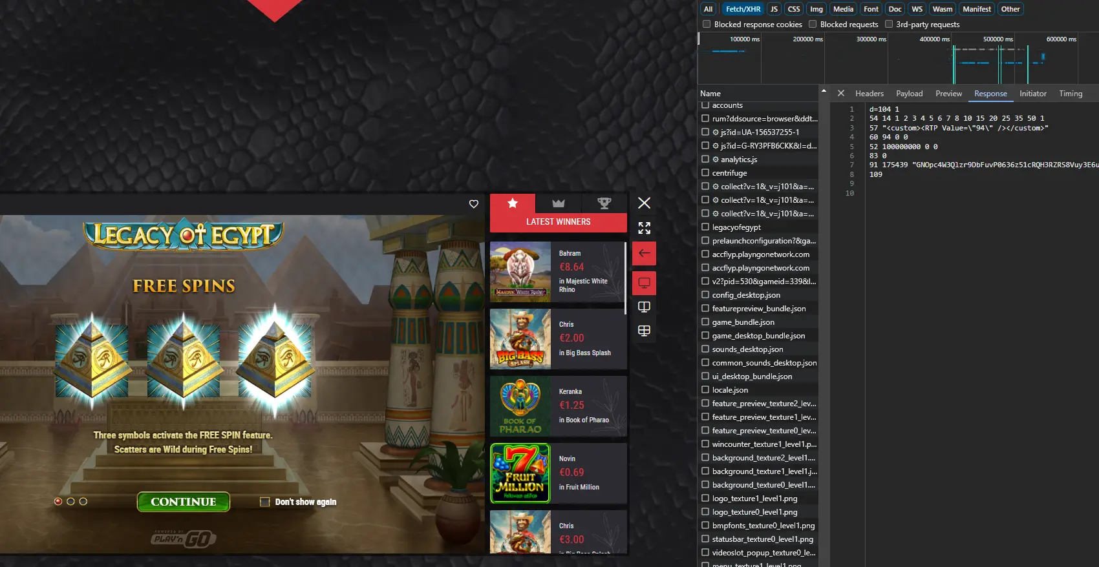
Task: Tick the checkbox for legacyofegypt request
Action: pos(705,227)
